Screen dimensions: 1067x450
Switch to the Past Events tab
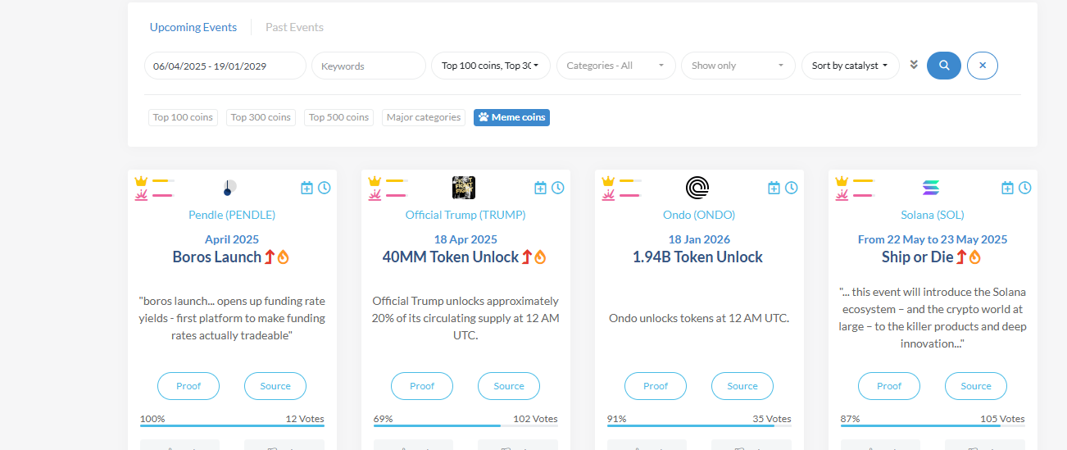pyautogui.click(x=294, y=27)
